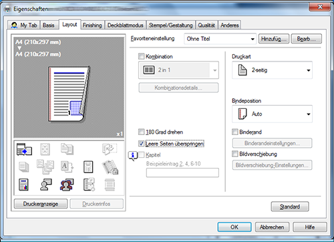Click the Druckeranzeige button
The width and height of the screenshot is (334, 242).
41,204
